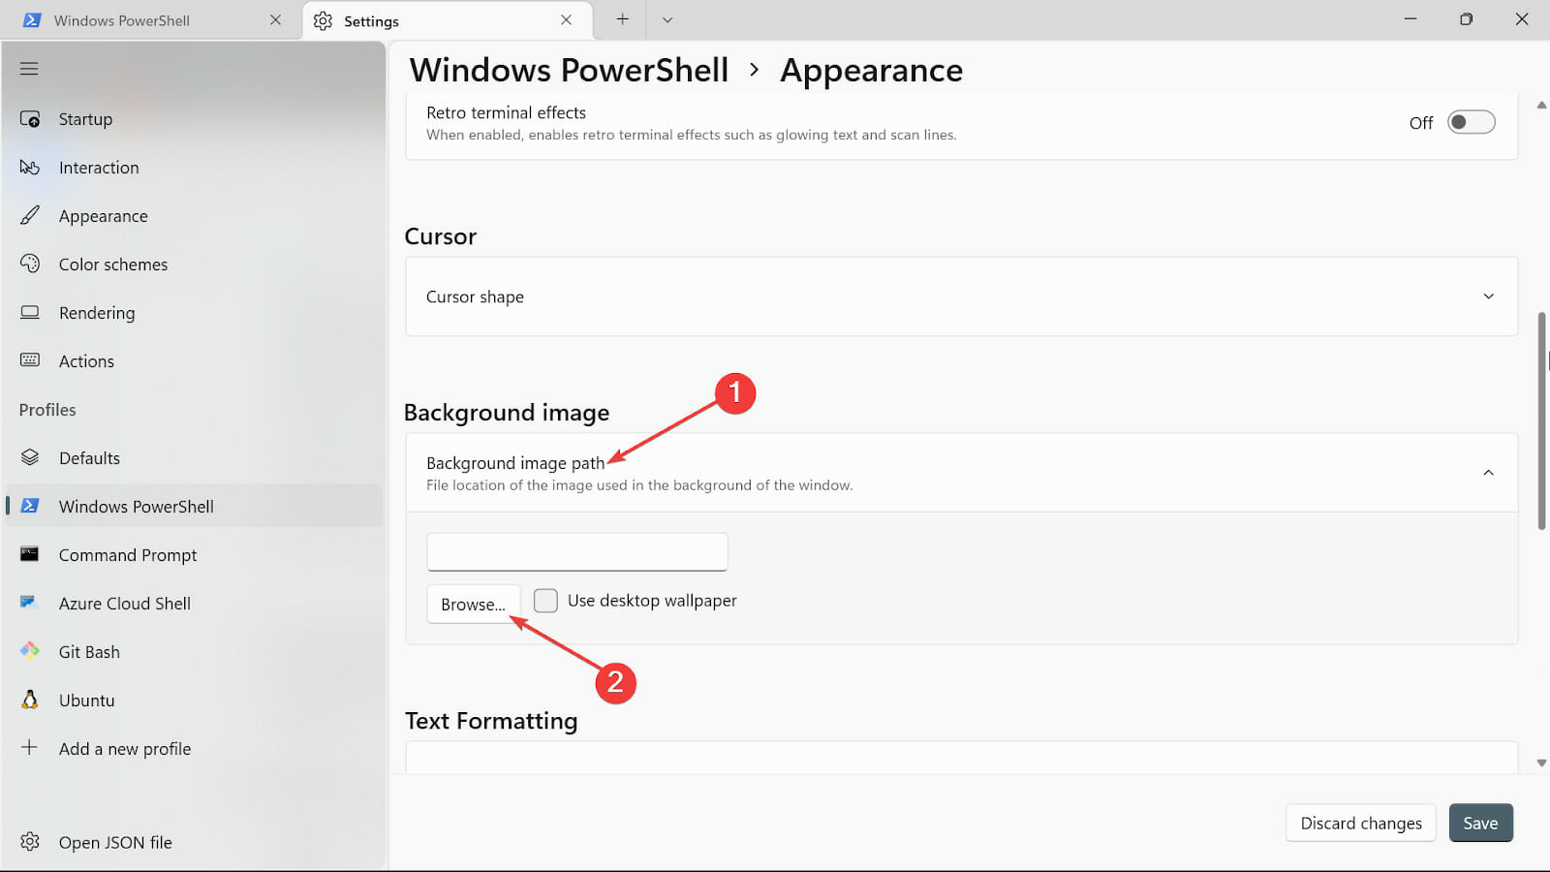The height and width of the screenshot is (872, 1550).
Task: Open the Interaction settings page
Action: tap(194, 168)
